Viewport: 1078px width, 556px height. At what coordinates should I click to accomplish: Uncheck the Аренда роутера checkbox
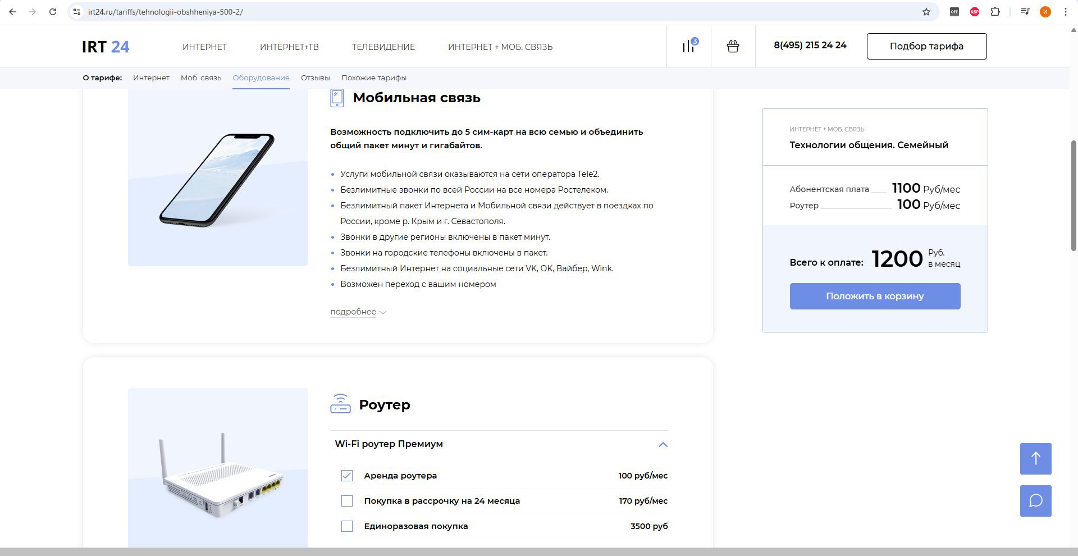pos(347,476)
